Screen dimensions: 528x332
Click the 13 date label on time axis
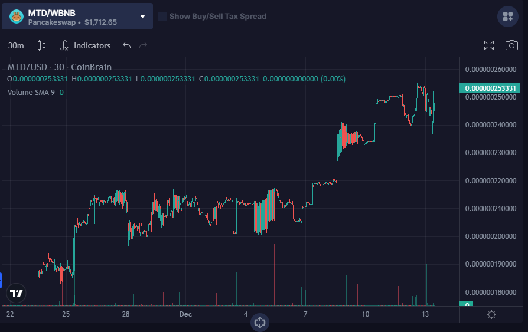tap(425, 314)
